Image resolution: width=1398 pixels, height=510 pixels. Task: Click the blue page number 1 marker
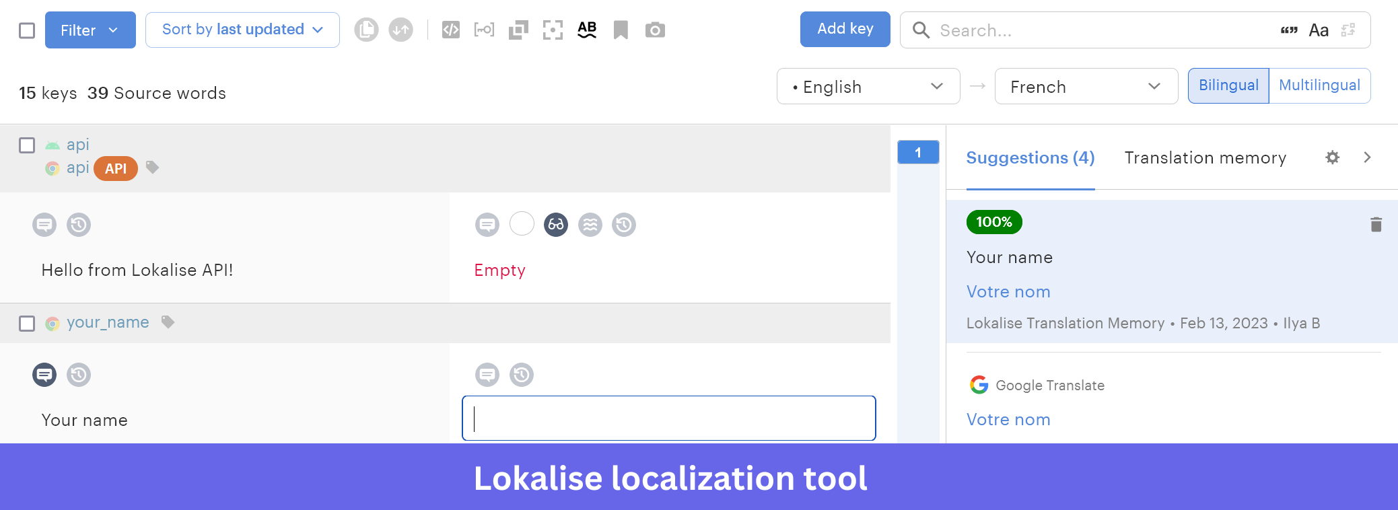tap(918, 153)
